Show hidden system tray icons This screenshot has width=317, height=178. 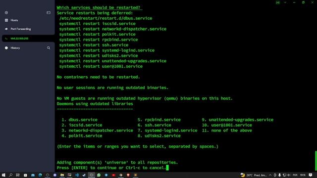(x=270, y=175)
